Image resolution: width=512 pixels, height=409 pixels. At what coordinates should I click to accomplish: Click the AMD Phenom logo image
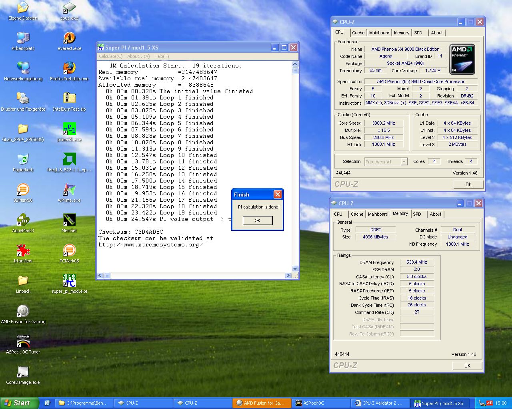coord(462,60)
